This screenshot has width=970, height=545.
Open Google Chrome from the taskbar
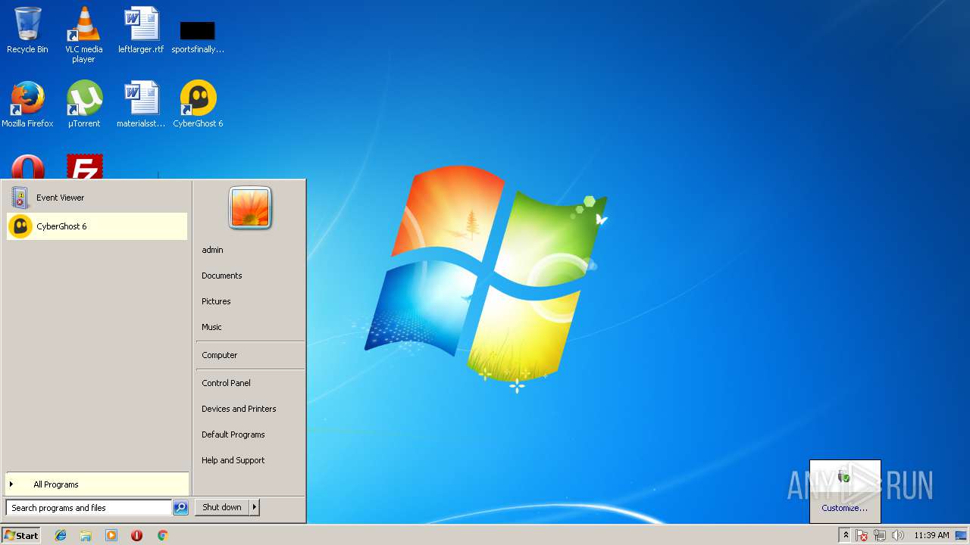pos(162,535)
